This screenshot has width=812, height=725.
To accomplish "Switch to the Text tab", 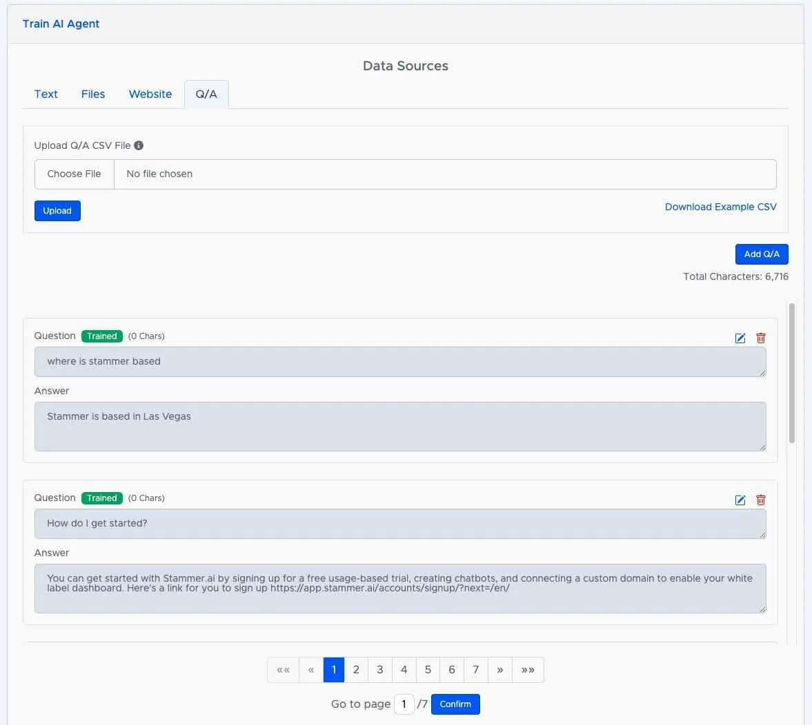I will 46,94.
